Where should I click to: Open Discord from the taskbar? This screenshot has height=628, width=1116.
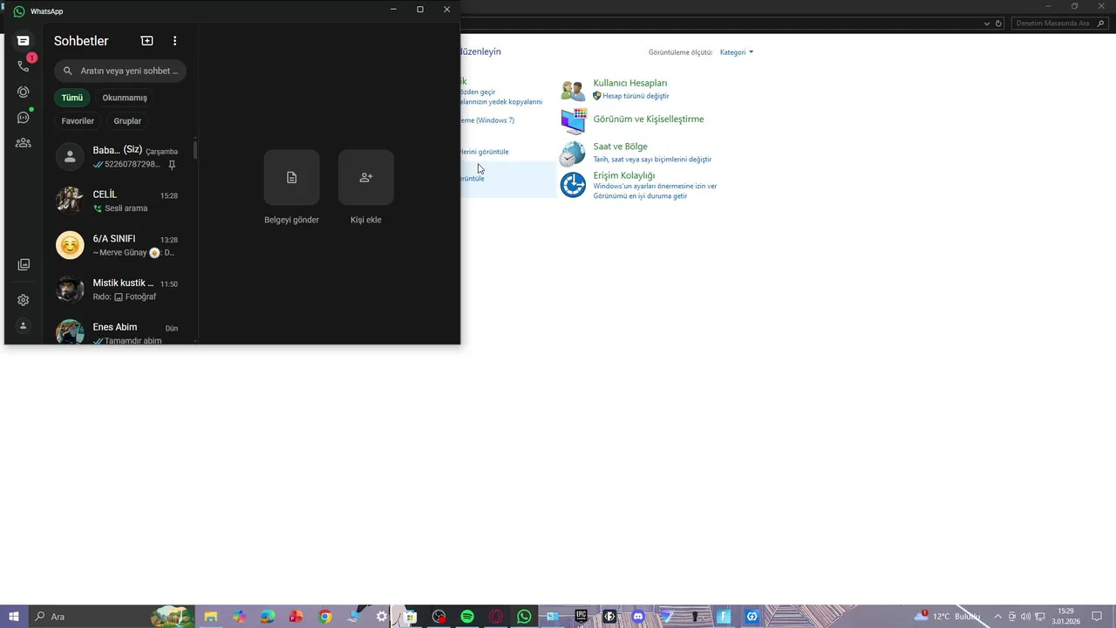click(x=638, y=617)
